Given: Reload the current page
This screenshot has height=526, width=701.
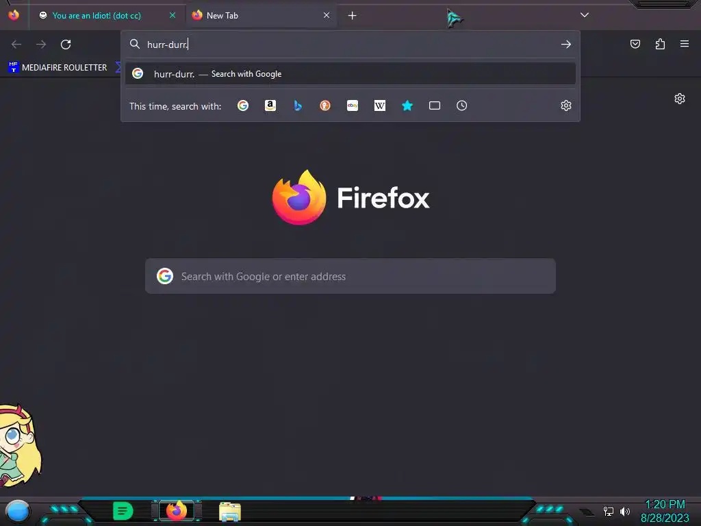Looking at the screenshot, I should tap(66, 45).
